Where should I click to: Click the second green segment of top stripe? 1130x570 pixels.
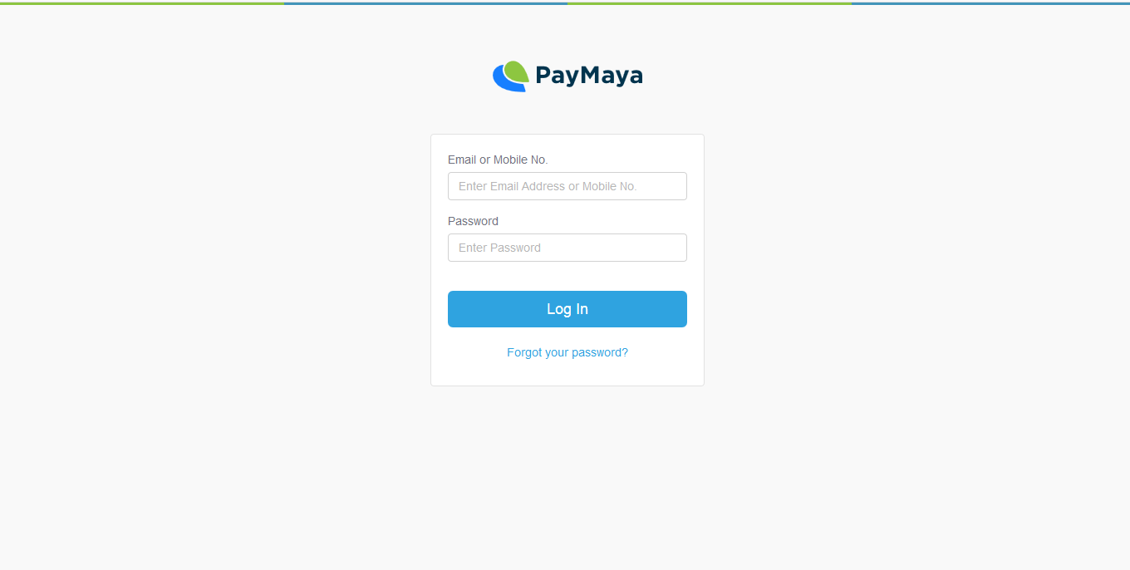[710, 2]
